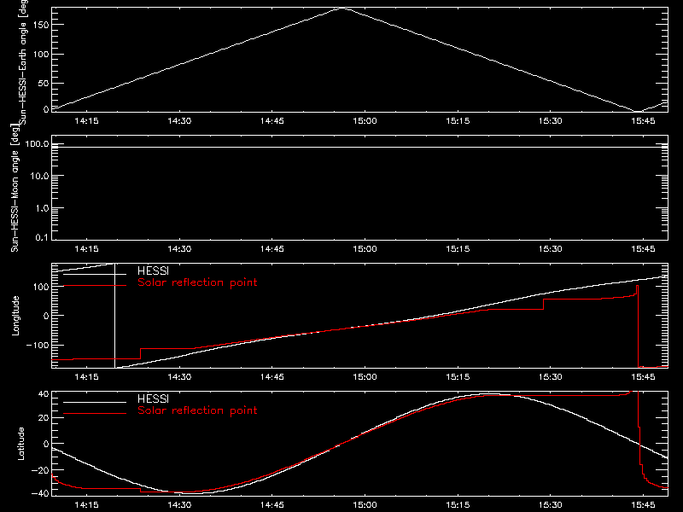The image size is (683, 512).
Task: Click 15:45 tick under Longitude plot
Action: (x=644, y=377)
